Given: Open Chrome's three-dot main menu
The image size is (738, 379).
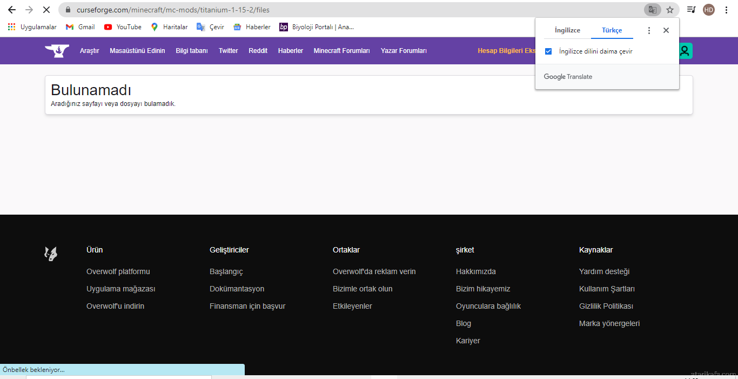Looking at the screenshot, I should point(726,10).
